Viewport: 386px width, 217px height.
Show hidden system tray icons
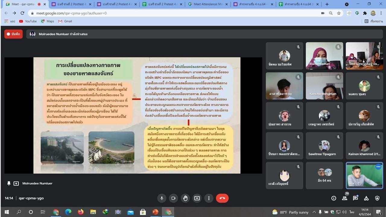point(314,212)
